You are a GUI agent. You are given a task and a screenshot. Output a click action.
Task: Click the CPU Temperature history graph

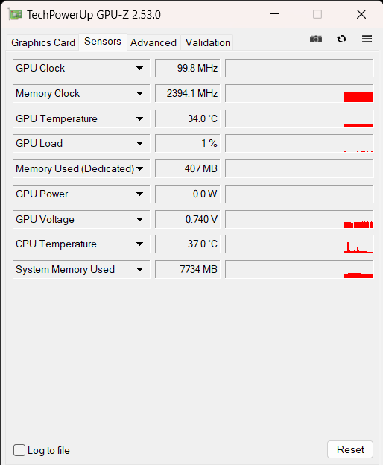click(x=300, y=244)
